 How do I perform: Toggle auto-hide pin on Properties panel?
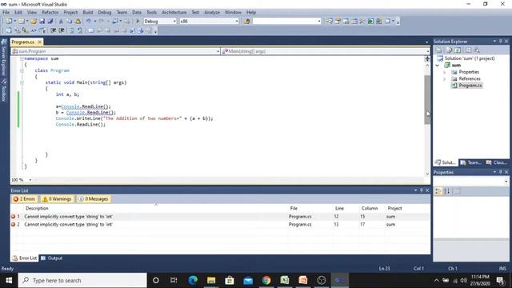(x=500, y=172)
